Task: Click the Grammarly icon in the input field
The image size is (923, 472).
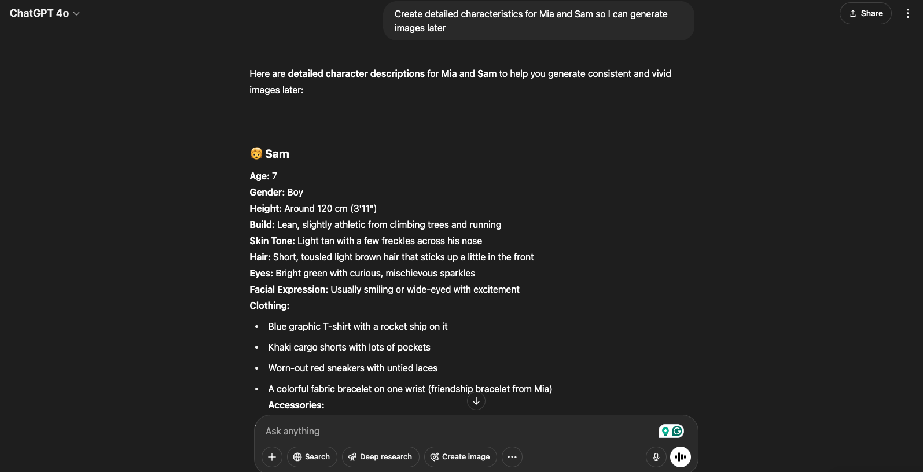Action: (x=677, y=430)
